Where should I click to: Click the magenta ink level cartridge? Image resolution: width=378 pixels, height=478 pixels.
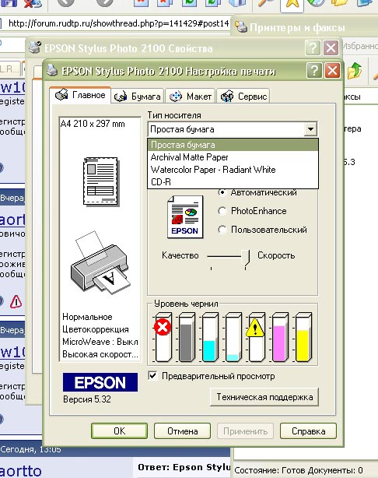coord(280,336)
